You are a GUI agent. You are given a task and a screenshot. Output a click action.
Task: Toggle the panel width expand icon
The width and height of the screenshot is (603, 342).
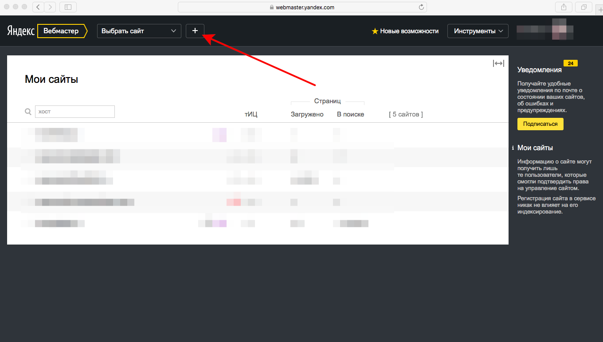tap(498, 63)
